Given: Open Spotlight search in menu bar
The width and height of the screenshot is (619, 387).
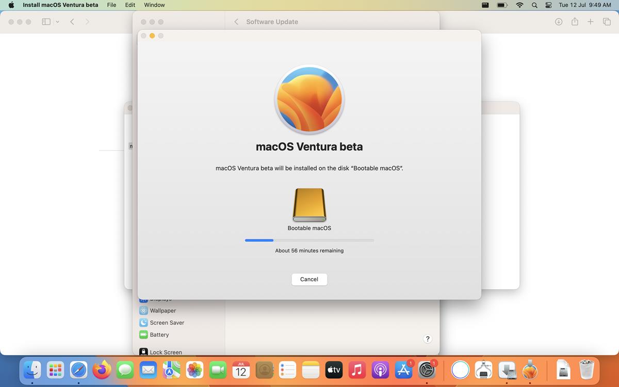Looking at the screenshot, I should [x=534, y=5].
